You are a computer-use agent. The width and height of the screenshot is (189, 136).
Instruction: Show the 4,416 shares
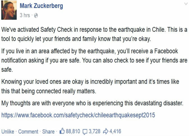pos(115,131)
